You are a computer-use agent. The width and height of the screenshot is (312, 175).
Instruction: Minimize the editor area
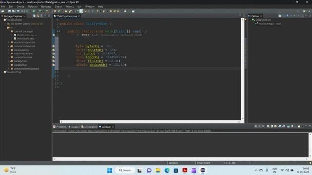240,16
